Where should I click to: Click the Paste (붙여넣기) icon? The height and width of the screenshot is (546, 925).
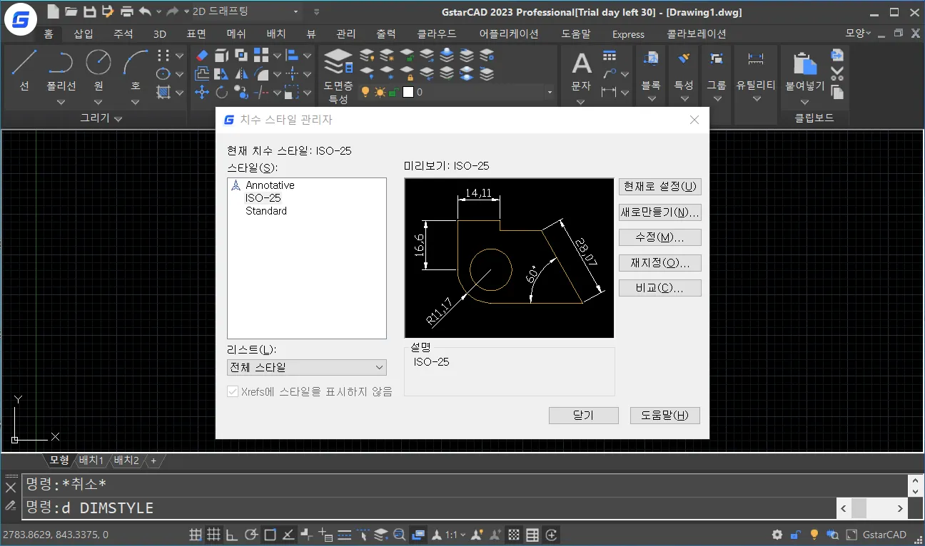[804, 64]
